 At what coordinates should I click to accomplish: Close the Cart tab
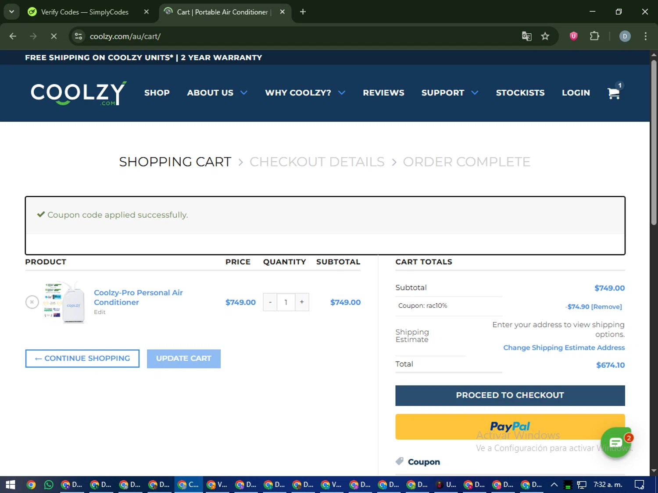pos(283,12)
